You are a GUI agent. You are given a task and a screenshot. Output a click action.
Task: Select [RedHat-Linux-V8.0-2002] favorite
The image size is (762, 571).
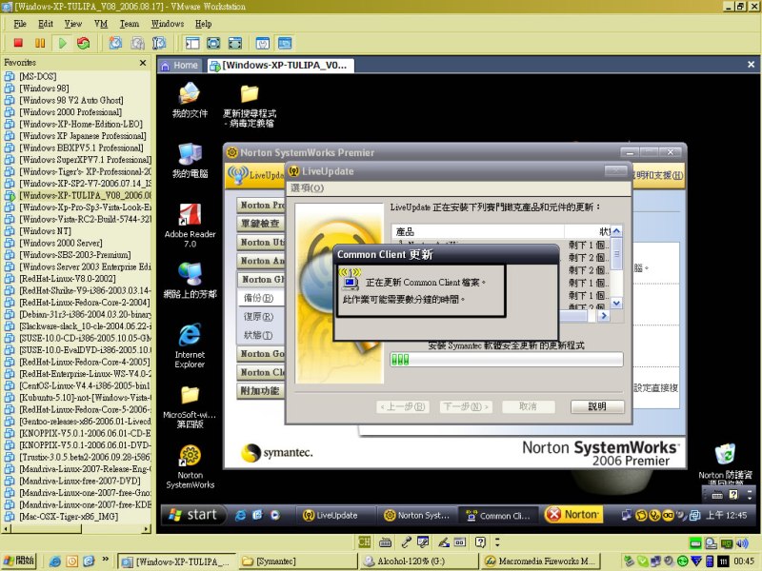point(68,278)
